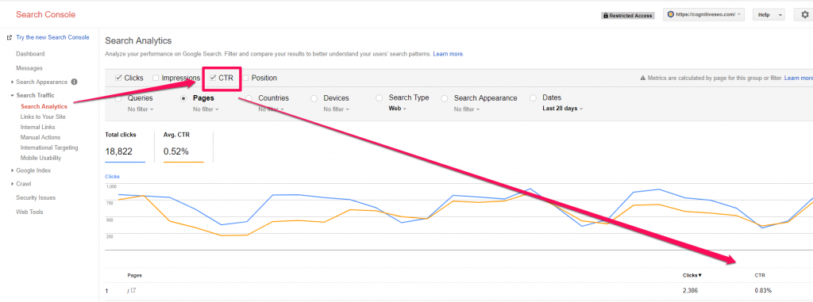Click Learn more after the description text

(x=449, y=54)
